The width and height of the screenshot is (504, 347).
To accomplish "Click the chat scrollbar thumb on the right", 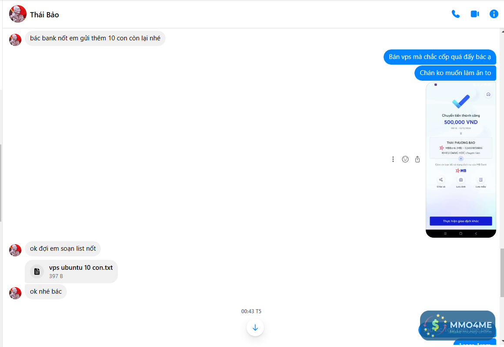I will 502,272.
